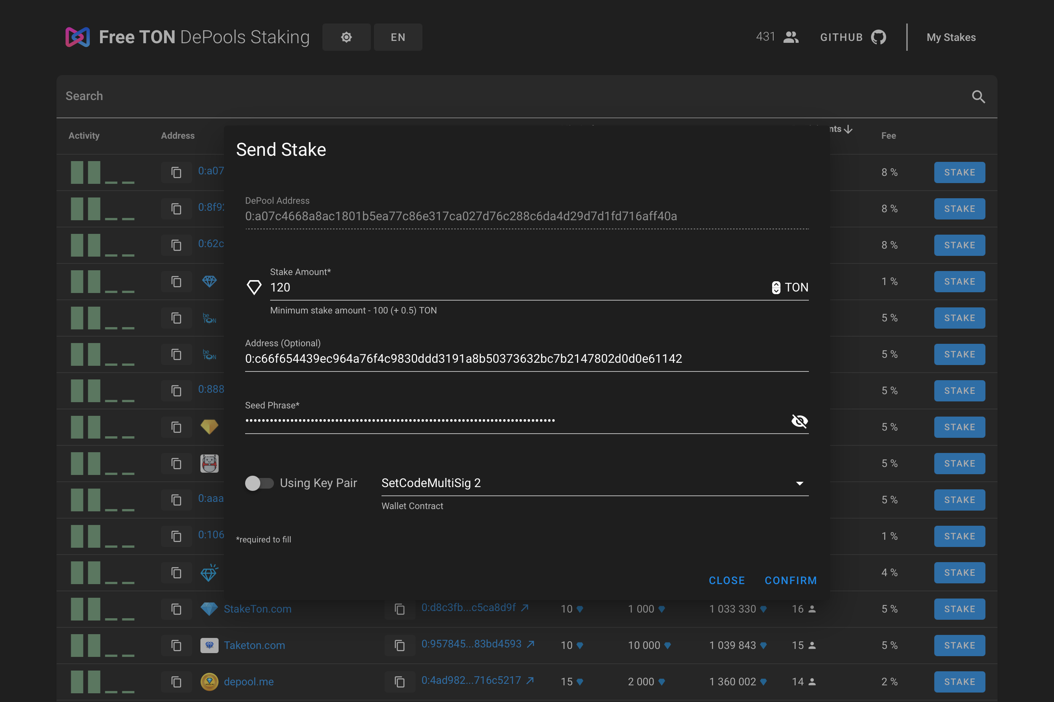Click STAKE button in 0:888 row
This screenshot has width=1054, height=702.
[959, 391]
